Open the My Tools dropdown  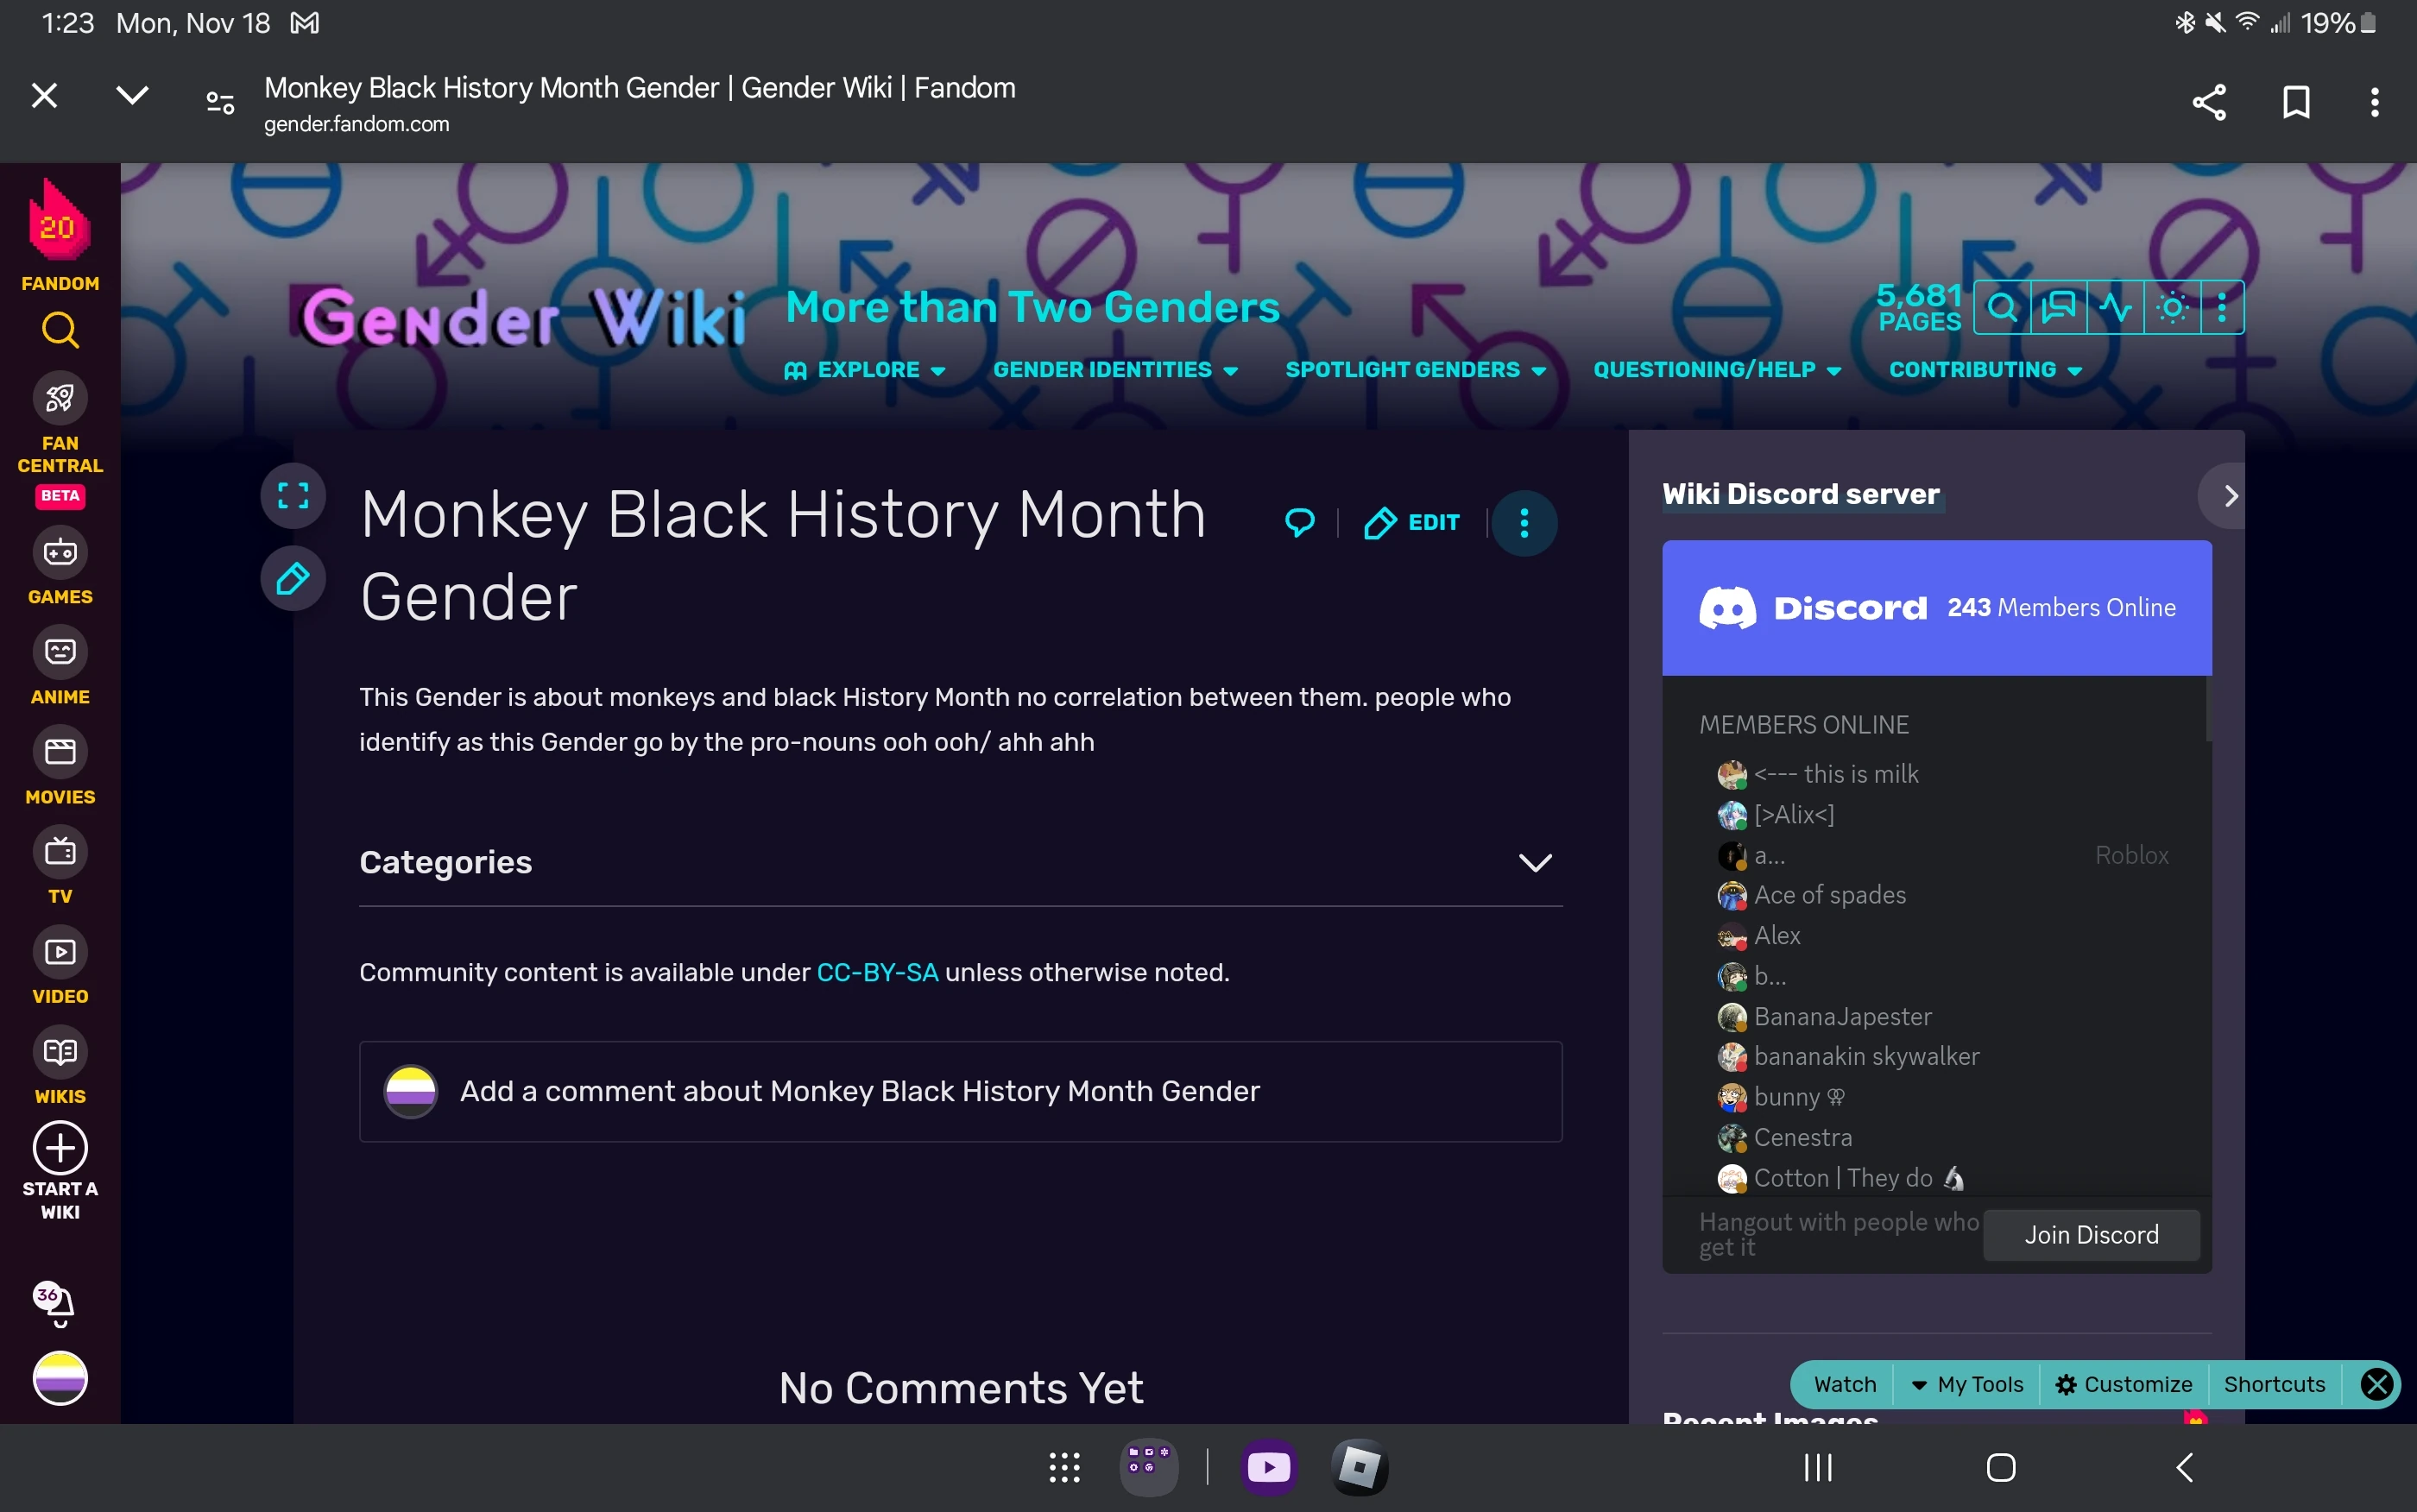[1967, 1384]
